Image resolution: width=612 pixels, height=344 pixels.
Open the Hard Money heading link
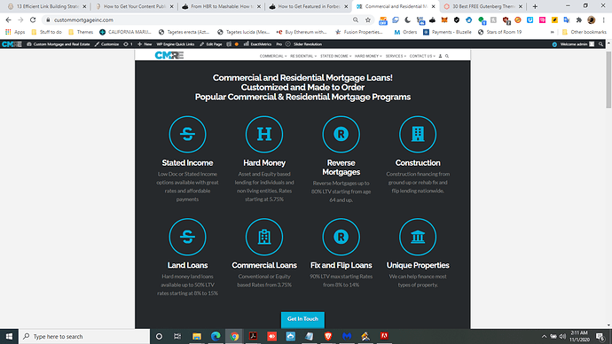(x=264, y=162)
